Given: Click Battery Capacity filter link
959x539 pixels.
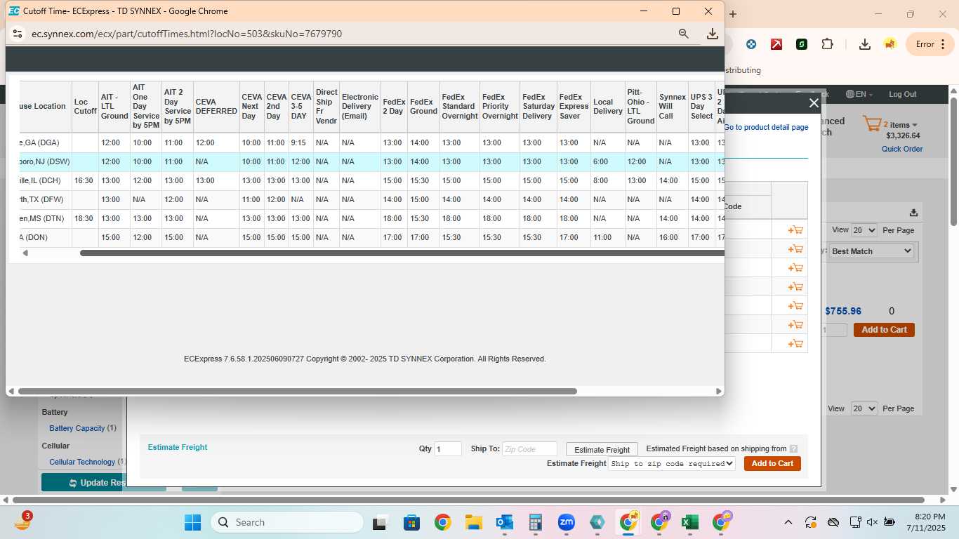Looking at the screenshot, I should pos(77,428).
